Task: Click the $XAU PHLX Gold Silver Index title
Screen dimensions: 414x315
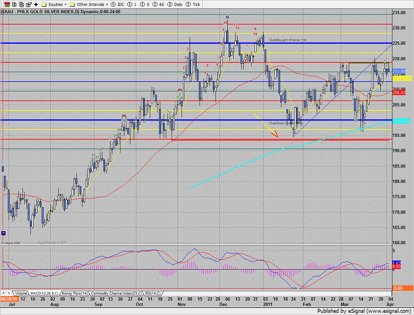Action: (x=60, y=12)
